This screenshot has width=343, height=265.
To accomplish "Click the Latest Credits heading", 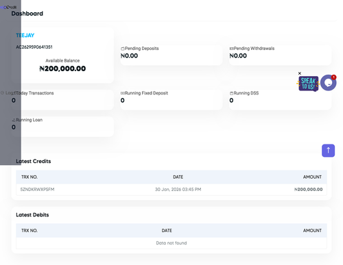I will pos(34,161).
